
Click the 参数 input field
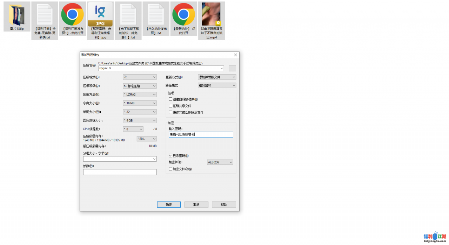pos(120,172)
